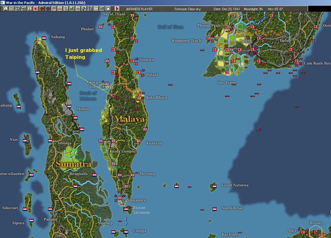This screenshot has width=331, height=238.
Task: Click the 'Moonlight: 3%' status text
Action: click(253, 9)
